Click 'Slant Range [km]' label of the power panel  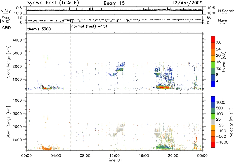[8, 62]
